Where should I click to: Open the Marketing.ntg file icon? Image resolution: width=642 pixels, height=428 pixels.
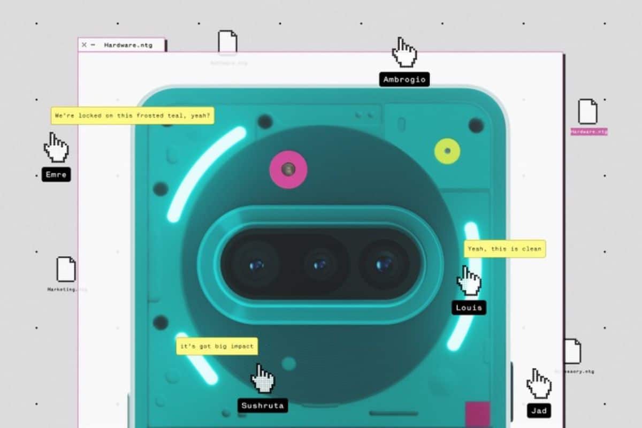click(x=66, y=269)
